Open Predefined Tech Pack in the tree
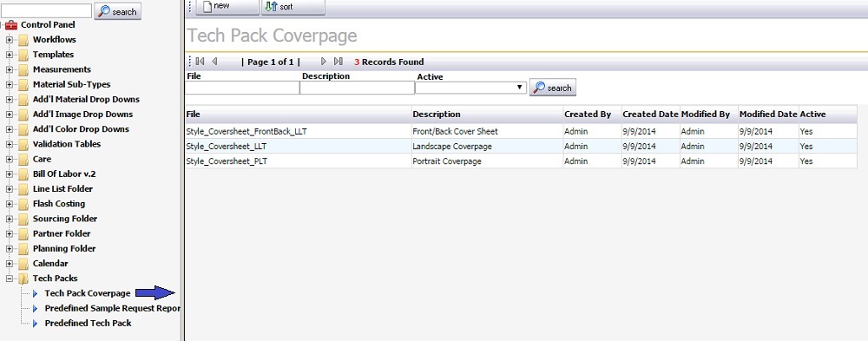Screen dimensions: 868x341 [88, 324]
